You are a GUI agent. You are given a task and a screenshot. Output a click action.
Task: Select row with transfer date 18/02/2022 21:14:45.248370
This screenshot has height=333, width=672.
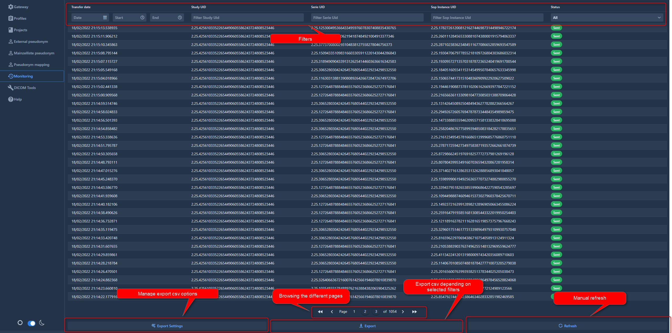point(367,179)
